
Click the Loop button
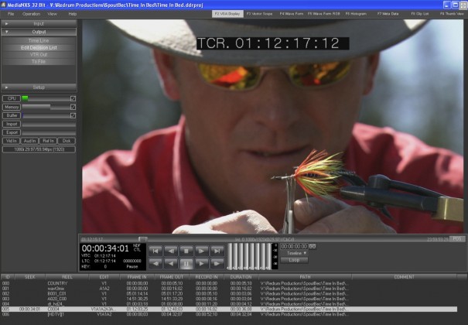click(294, 260)
